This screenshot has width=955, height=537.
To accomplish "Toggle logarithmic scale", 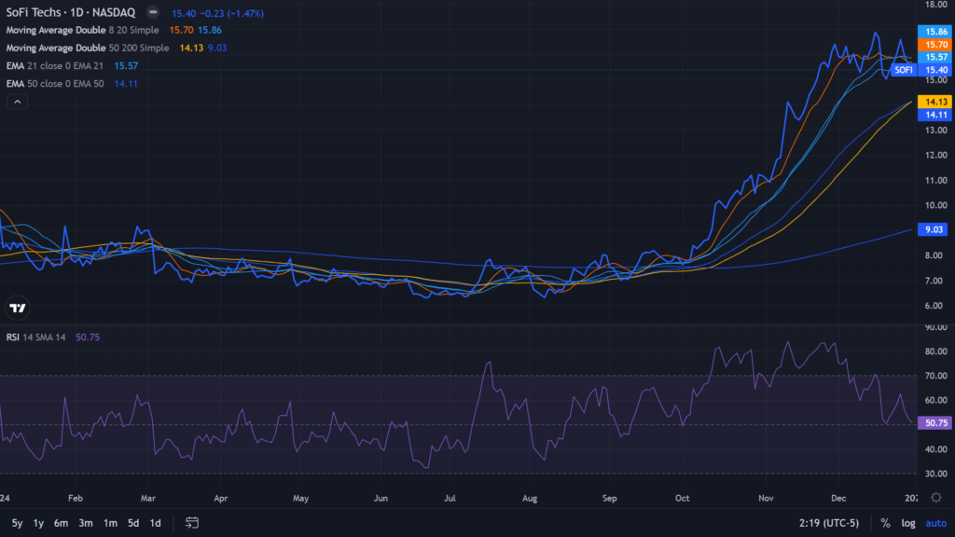I will click(x=908, y=523).
